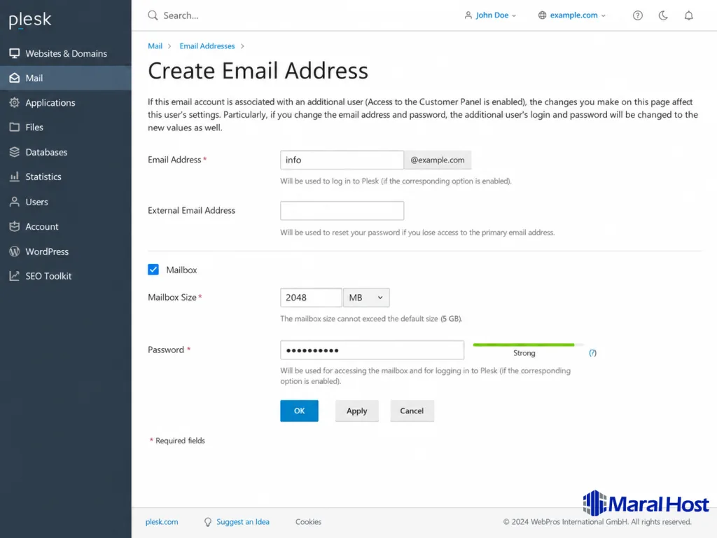Open Applications section
Screen dimensions: 717x538
tap(66, 102)
